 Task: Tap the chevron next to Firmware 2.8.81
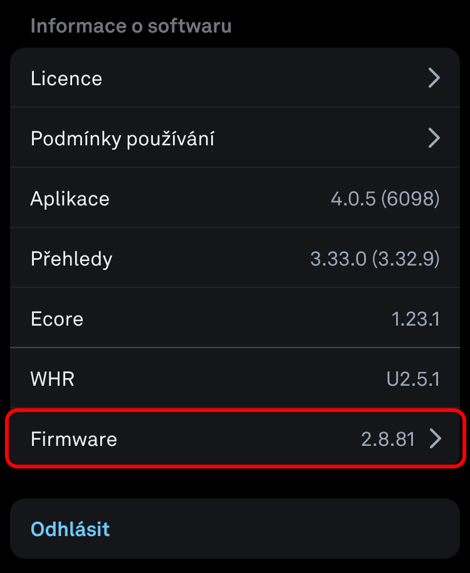click(x=436, y=438)
